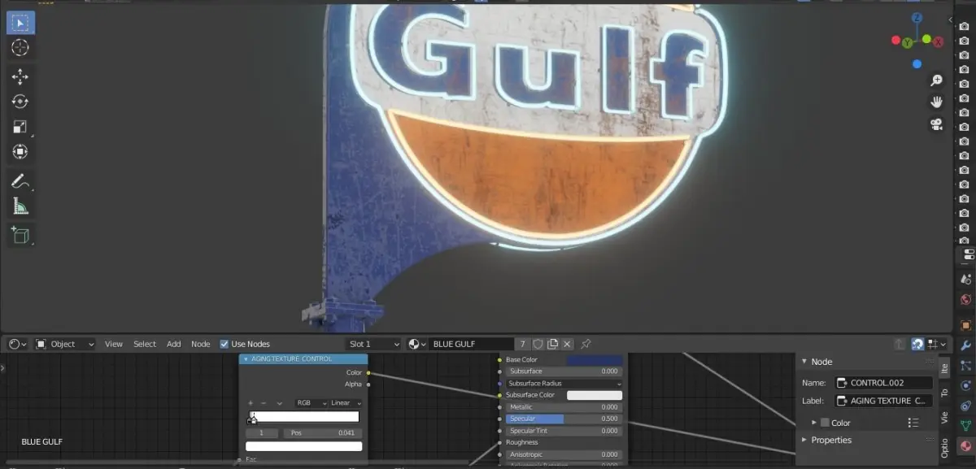Screen dimensions: 976x469
Task: Collapse the Node panel in sidebar
Action: [805, 362]
